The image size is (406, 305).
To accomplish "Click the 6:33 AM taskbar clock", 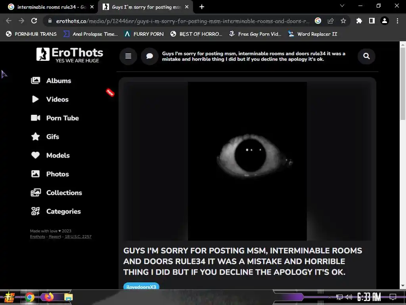I will [x=369, y=297].
